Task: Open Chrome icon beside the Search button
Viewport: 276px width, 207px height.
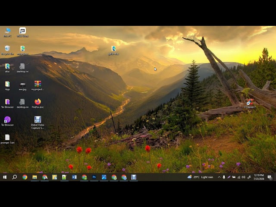Action: point(25,177)
